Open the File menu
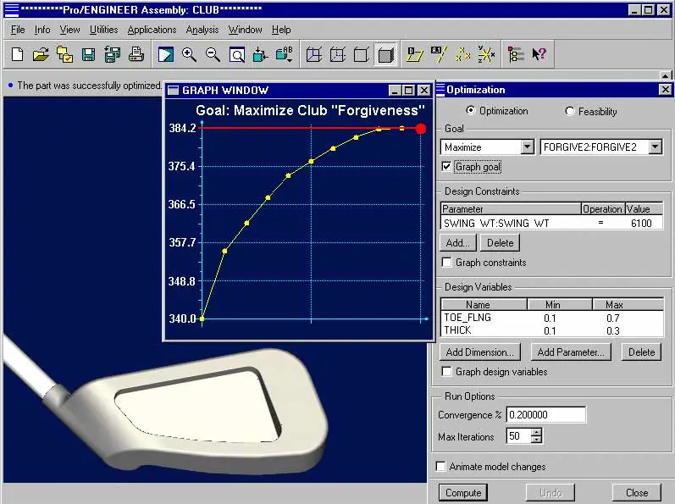The width and height of the screenshot is (675, 504). pos(18,30)
